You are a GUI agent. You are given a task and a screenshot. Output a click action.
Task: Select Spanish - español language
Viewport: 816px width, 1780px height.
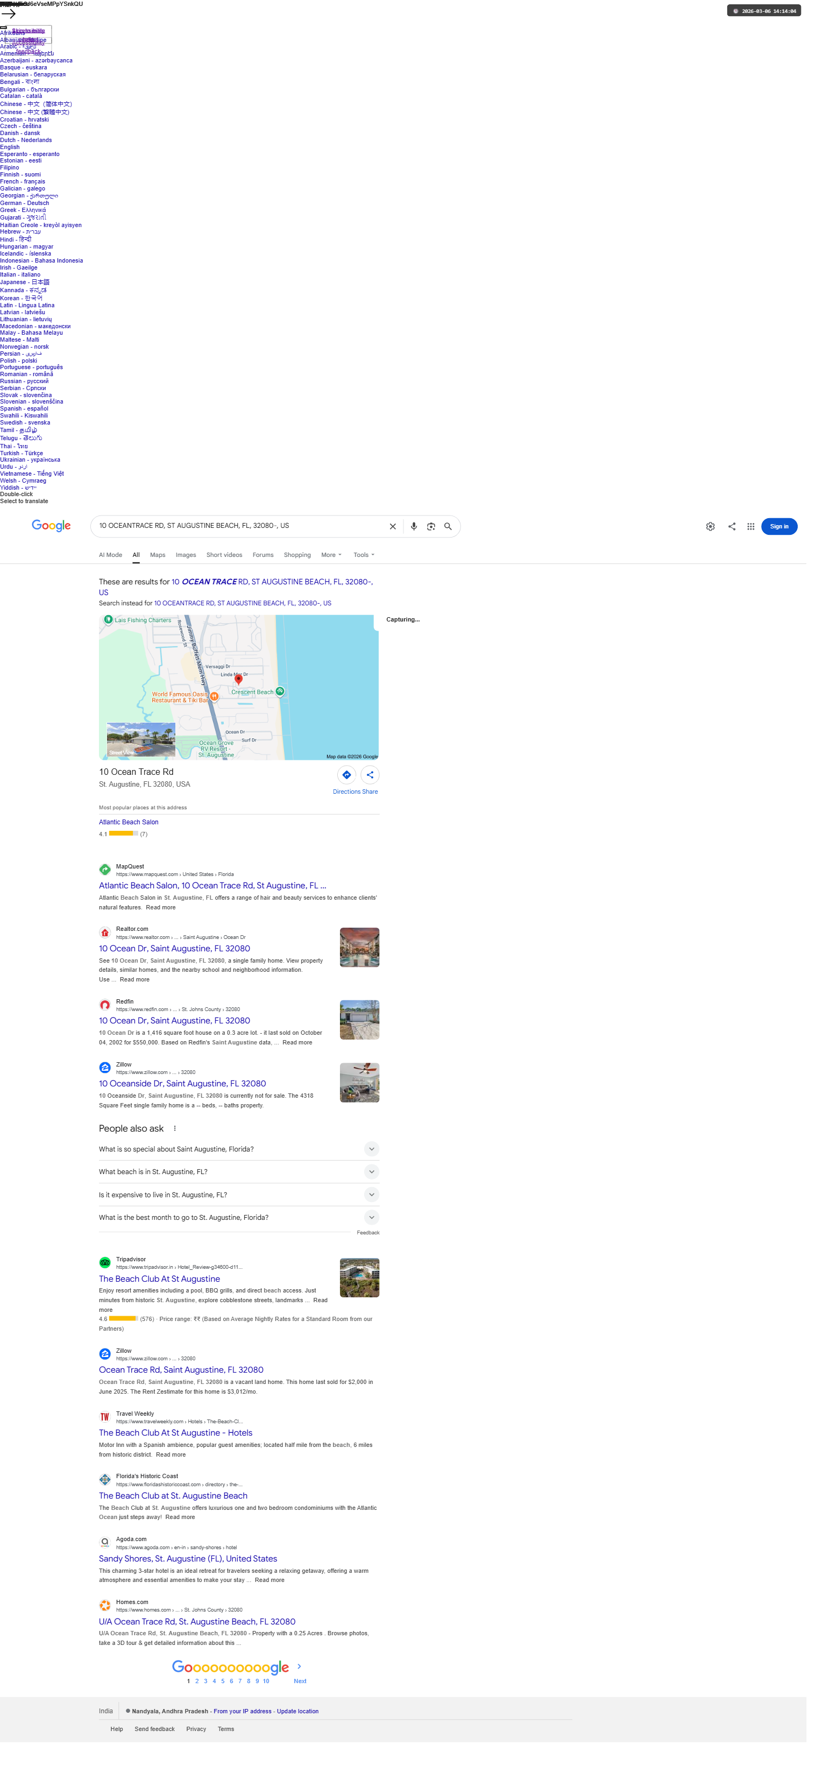(24, 409)
